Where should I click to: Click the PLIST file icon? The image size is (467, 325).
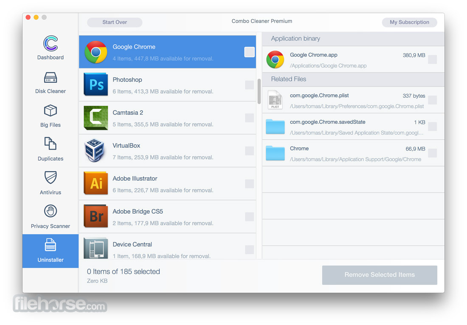(x=275, y=100)
